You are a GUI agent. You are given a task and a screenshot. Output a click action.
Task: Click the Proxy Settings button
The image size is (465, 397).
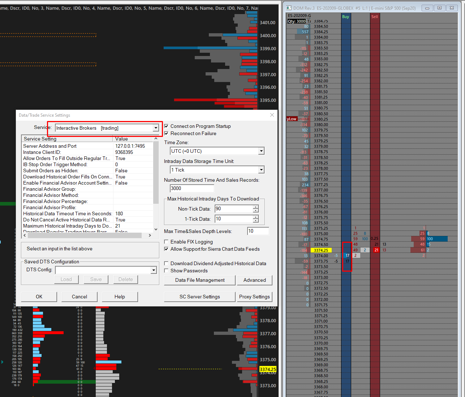point(254,297)
